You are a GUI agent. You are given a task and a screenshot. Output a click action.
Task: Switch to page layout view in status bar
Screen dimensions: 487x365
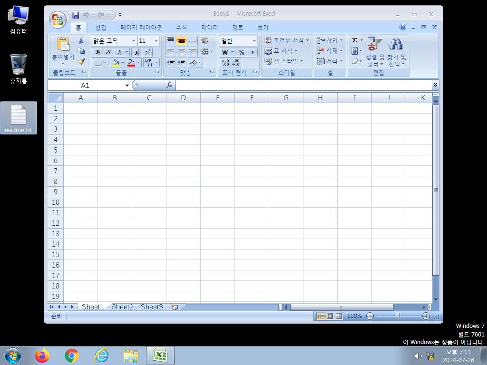click(330, 316)
